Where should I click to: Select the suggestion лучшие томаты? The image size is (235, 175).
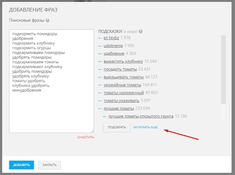click(119, 109)
